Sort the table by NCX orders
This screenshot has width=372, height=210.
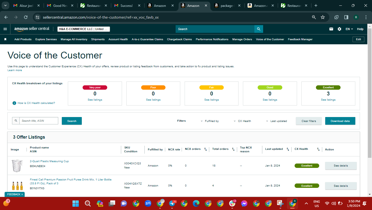tap(205, 149)
